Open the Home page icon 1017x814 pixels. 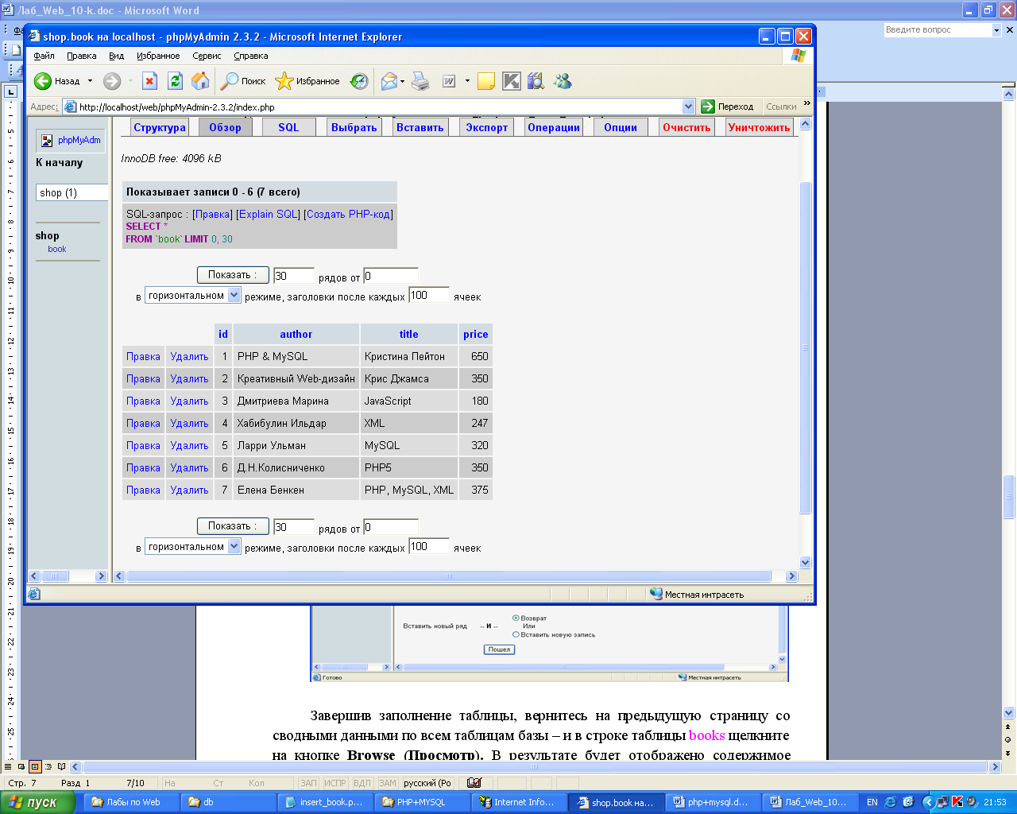[200, 81]
